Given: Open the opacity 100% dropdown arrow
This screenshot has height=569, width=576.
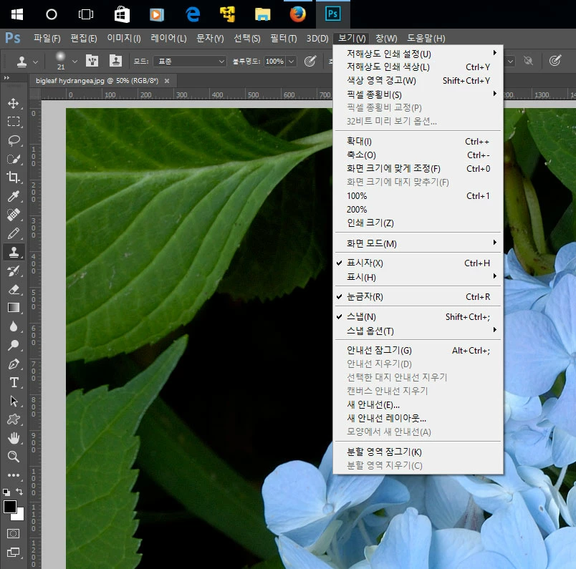Looking at the screenshot, I should coord(291,62).
